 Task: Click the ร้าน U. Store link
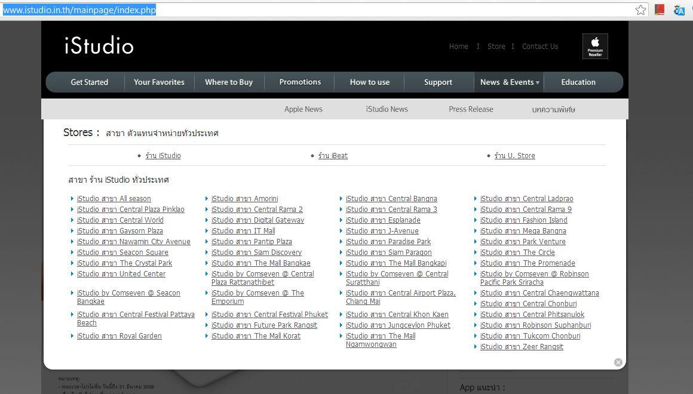[x=514, y=156]
